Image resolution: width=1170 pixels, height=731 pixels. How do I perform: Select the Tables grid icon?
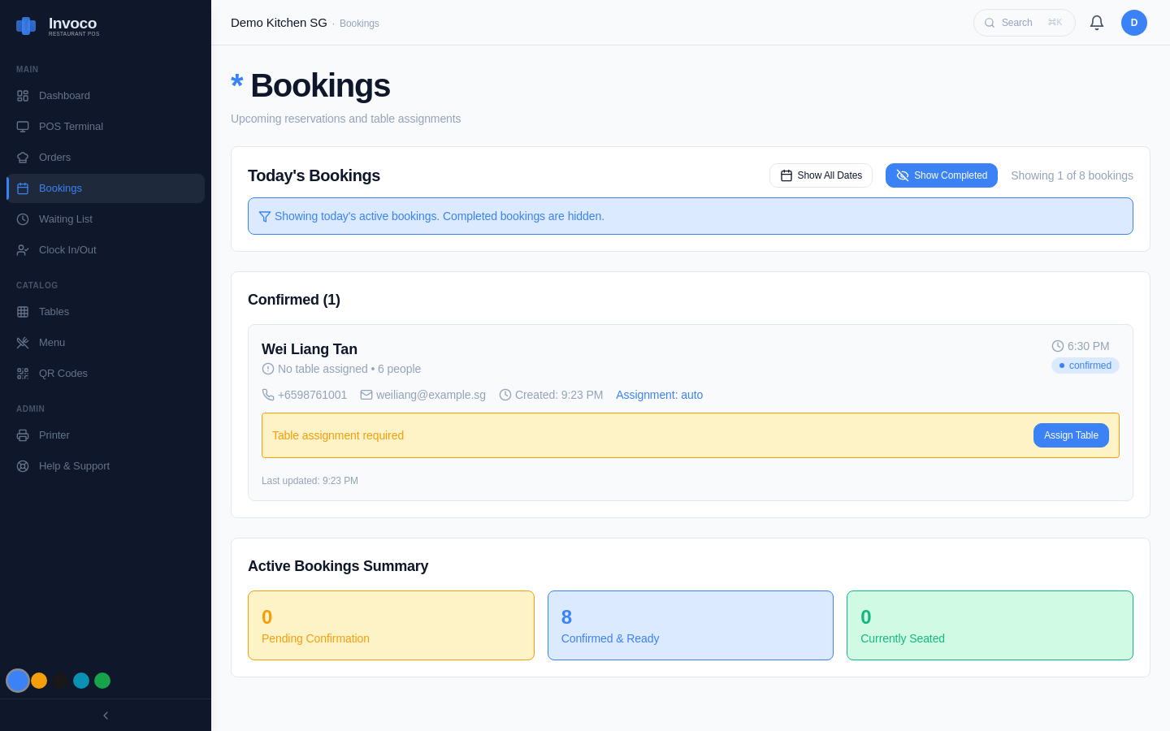point(22,311)
